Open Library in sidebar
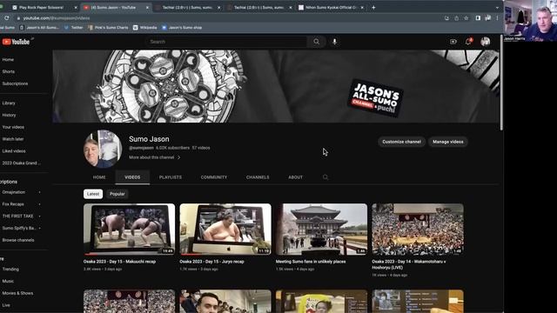This screenshot has width=557, height=313. [9, 103]
